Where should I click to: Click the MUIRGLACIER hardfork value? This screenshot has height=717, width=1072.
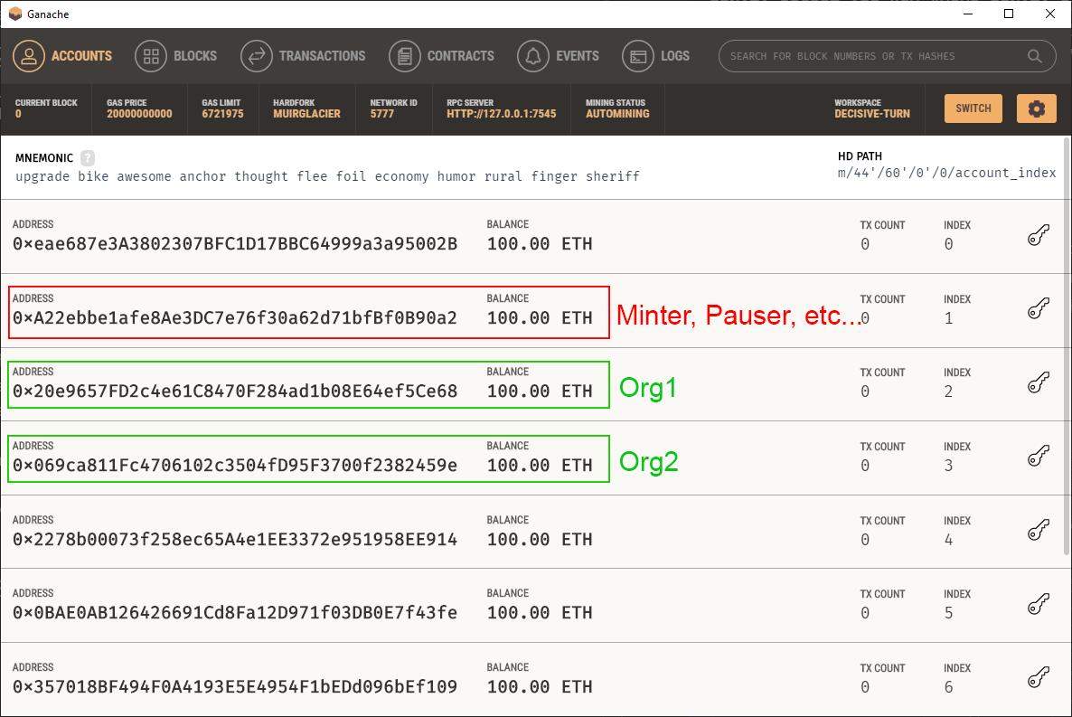306,114
